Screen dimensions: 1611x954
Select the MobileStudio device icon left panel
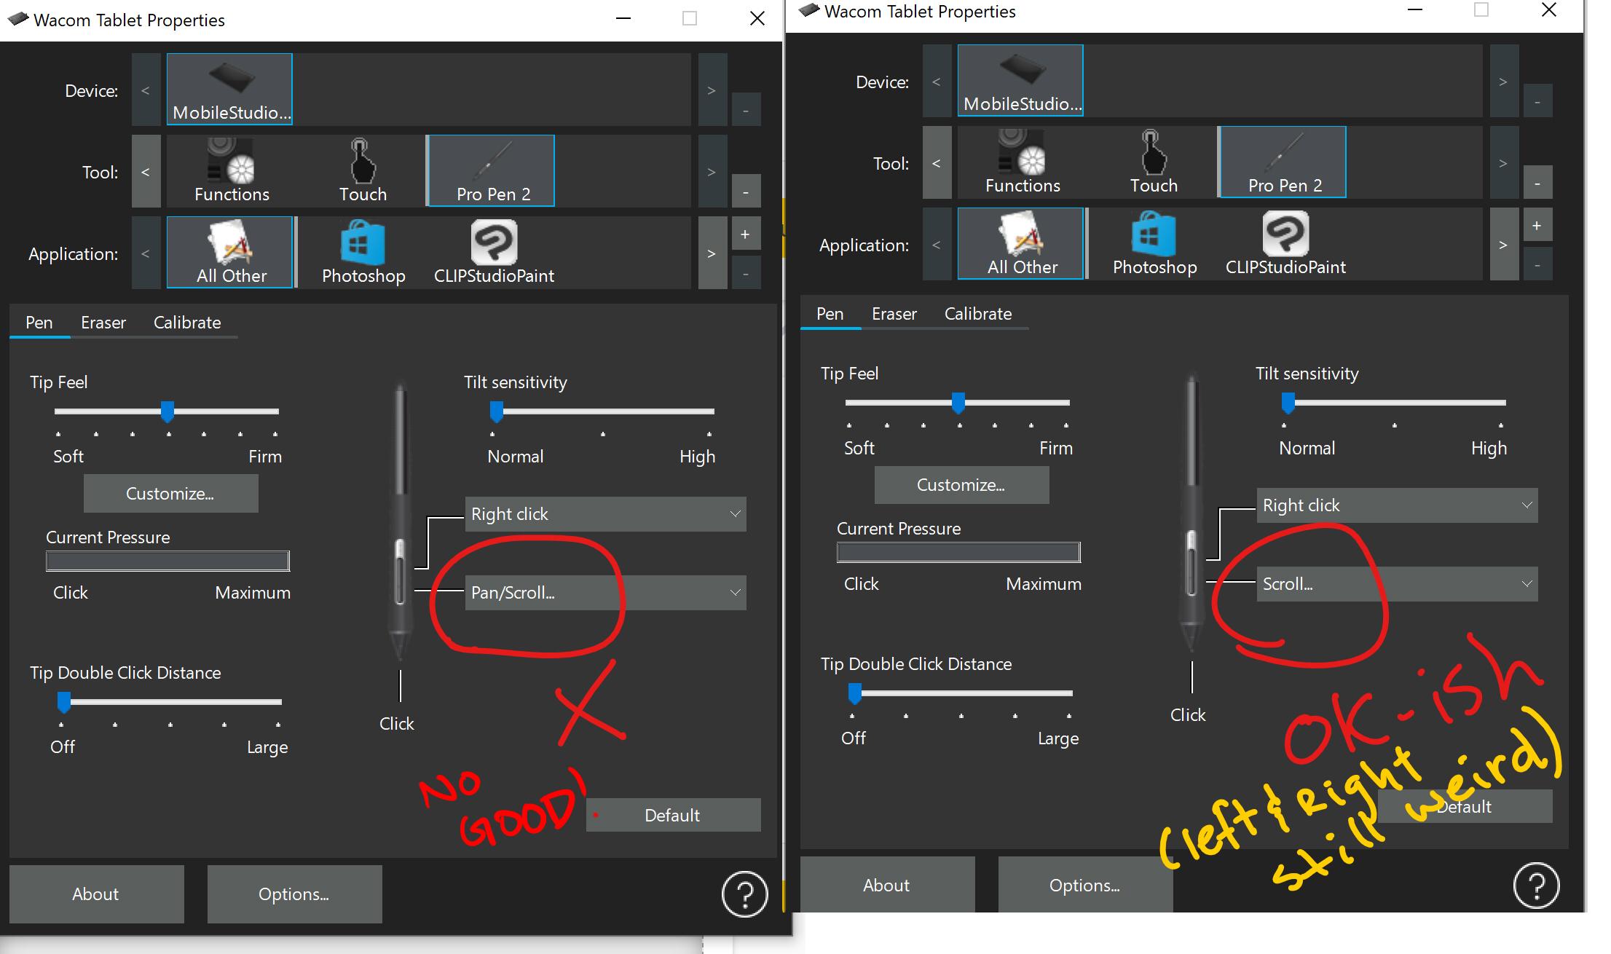[230, 85]
